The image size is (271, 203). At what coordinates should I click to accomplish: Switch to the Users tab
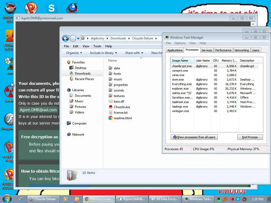click(255, 50)
